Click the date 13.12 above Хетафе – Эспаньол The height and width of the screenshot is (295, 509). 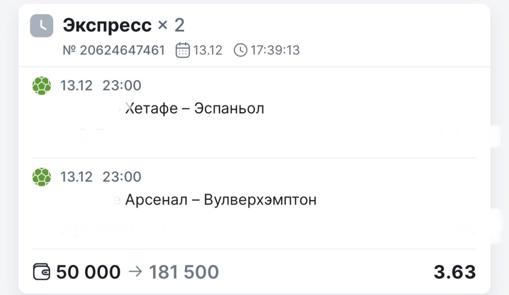(x=76, y=86)
